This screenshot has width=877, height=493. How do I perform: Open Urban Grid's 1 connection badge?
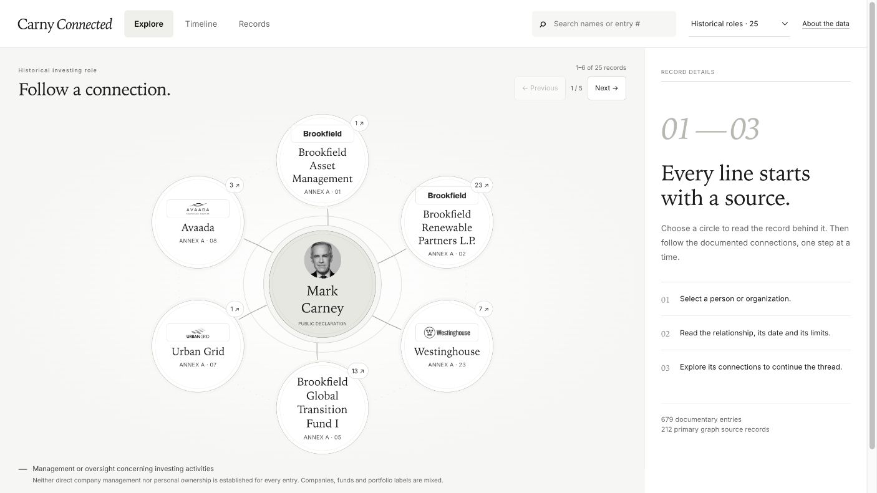click(x=235, y=309)
